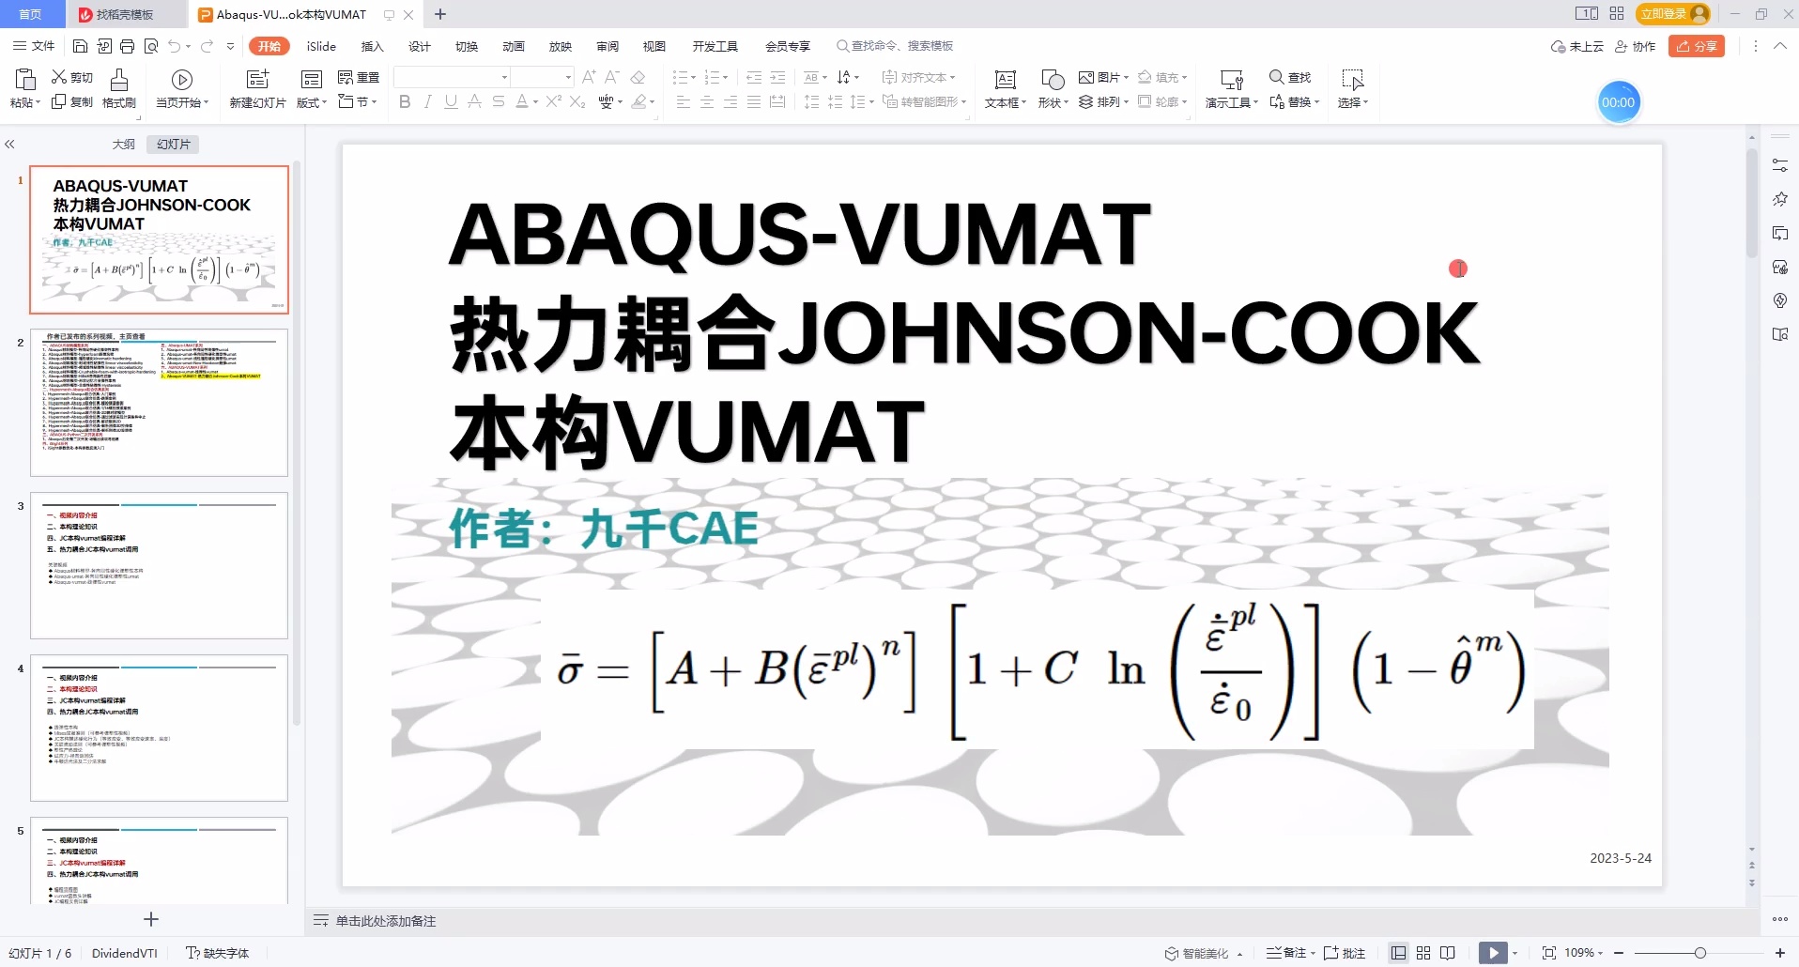
Task: Open the slide show play button
Action: tap(1493, 952)
